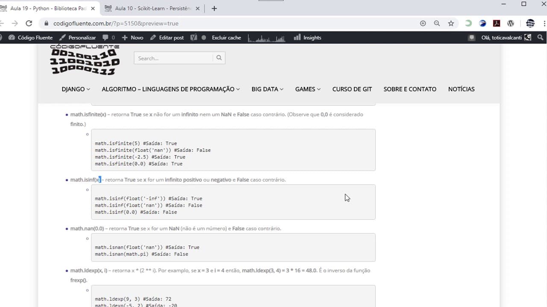Expand the DJANGO menu
The width and height of the screenshot is (547, 307).
tap(76, 89)
